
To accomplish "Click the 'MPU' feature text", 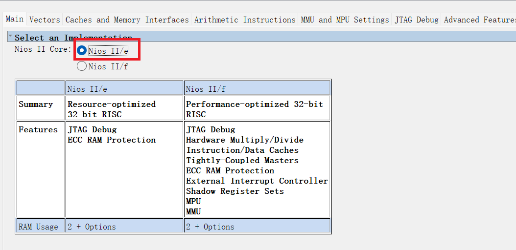I will coord(193,202).
